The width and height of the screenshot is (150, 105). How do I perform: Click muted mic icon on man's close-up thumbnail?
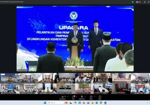pyautogui.click(x=2, y=82)
